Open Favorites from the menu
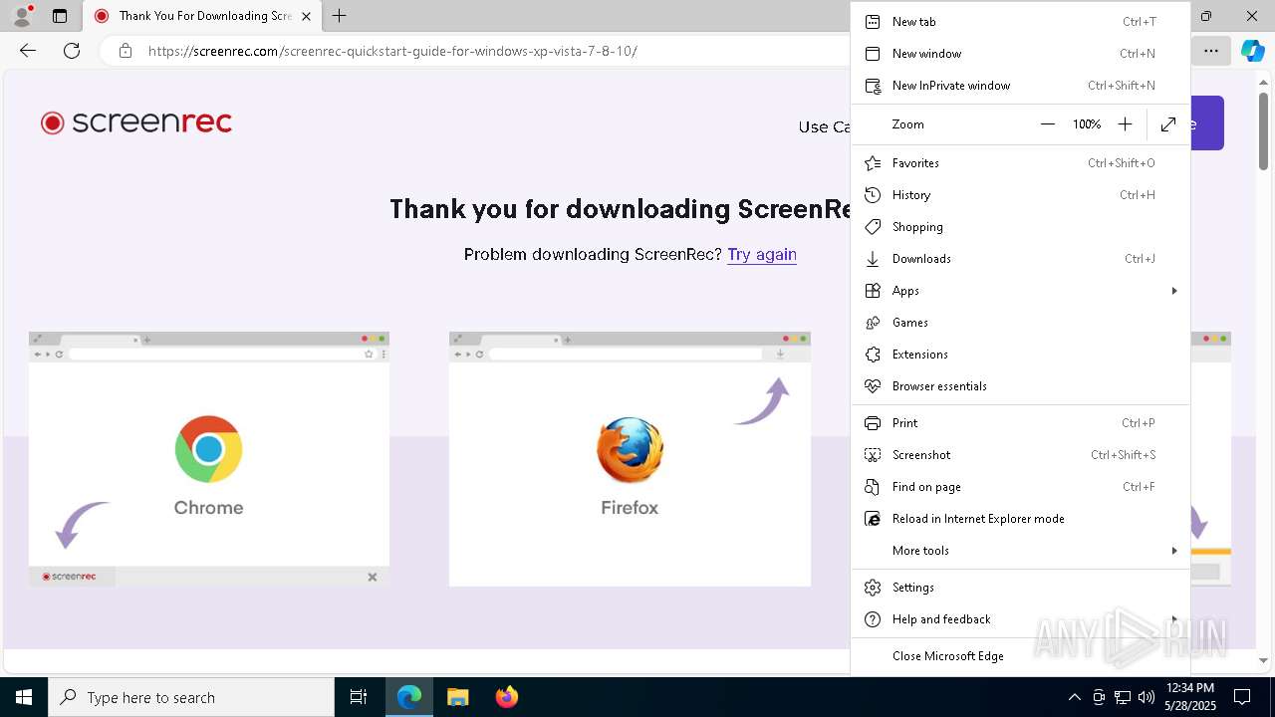Screen dimensions: 1275x717 tap(1020, 163)
